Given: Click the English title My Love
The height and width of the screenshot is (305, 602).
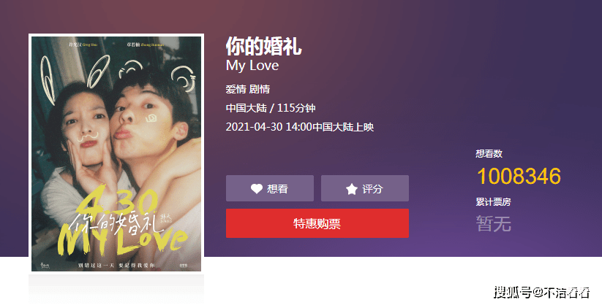Looking at the screenshot, I should pyautogui.click(x=252, y=66).
